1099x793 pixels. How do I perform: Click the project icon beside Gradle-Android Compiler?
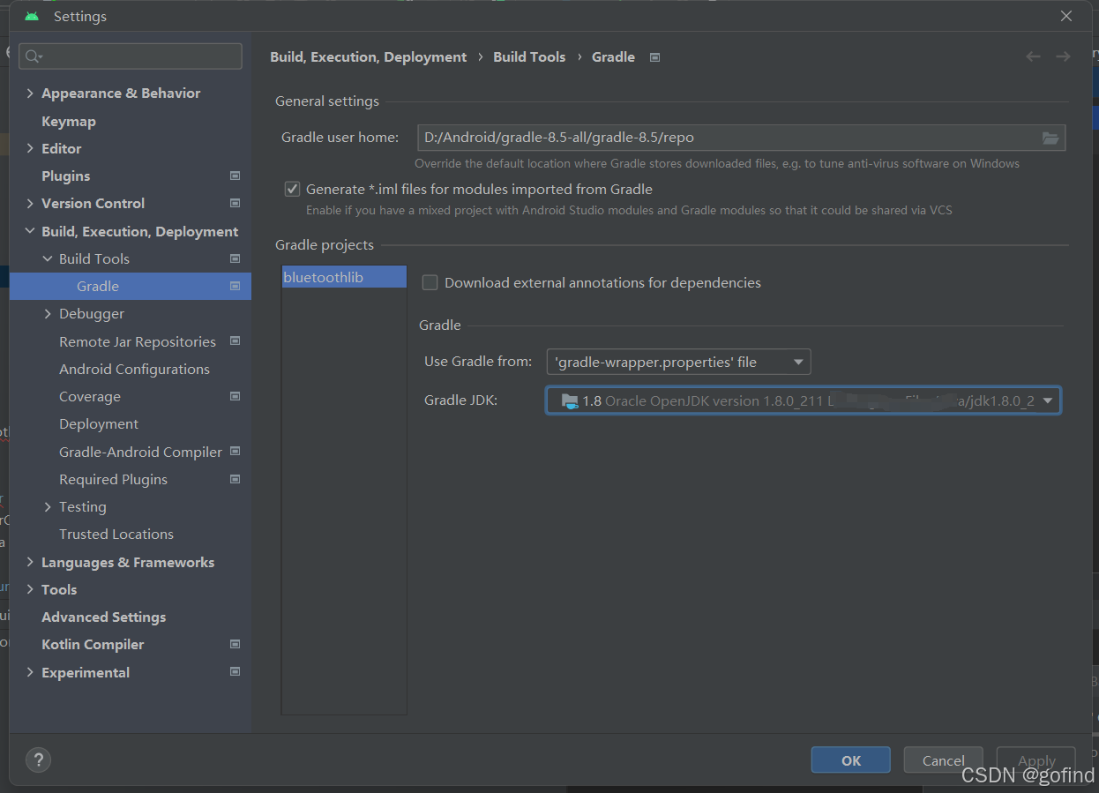click(235, 451)
